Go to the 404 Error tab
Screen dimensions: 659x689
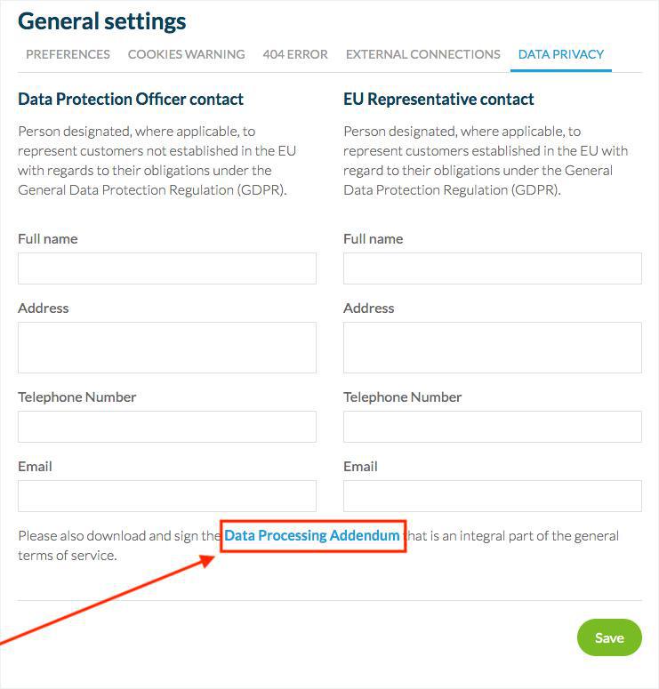pos(295,54)
